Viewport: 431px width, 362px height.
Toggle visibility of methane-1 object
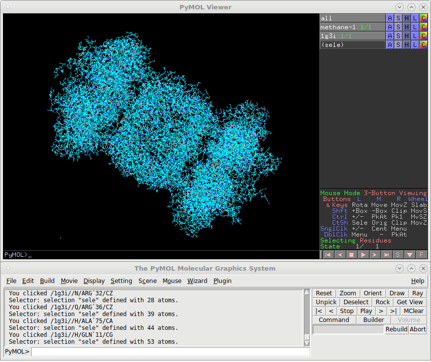(352, 27)
